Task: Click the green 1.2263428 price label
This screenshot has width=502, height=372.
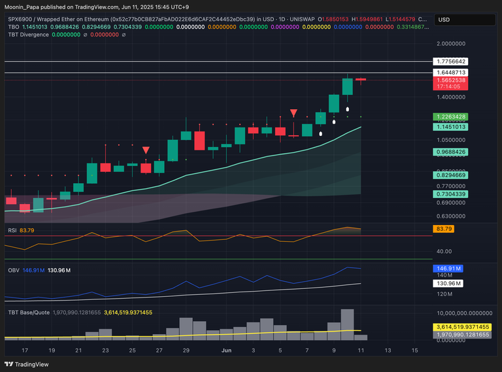Action: 450,116
